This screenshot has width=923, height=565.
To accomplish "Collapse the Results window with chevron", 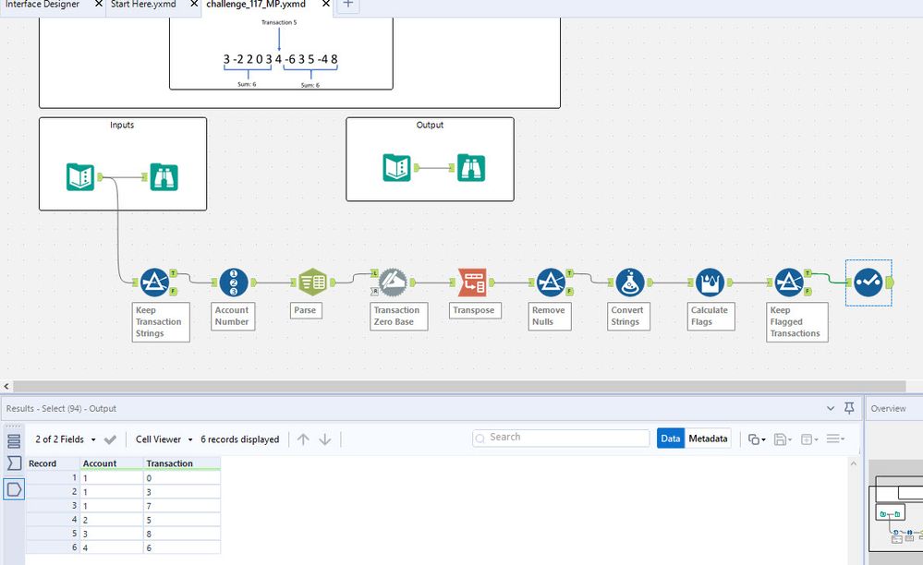I will coord(830,408).
